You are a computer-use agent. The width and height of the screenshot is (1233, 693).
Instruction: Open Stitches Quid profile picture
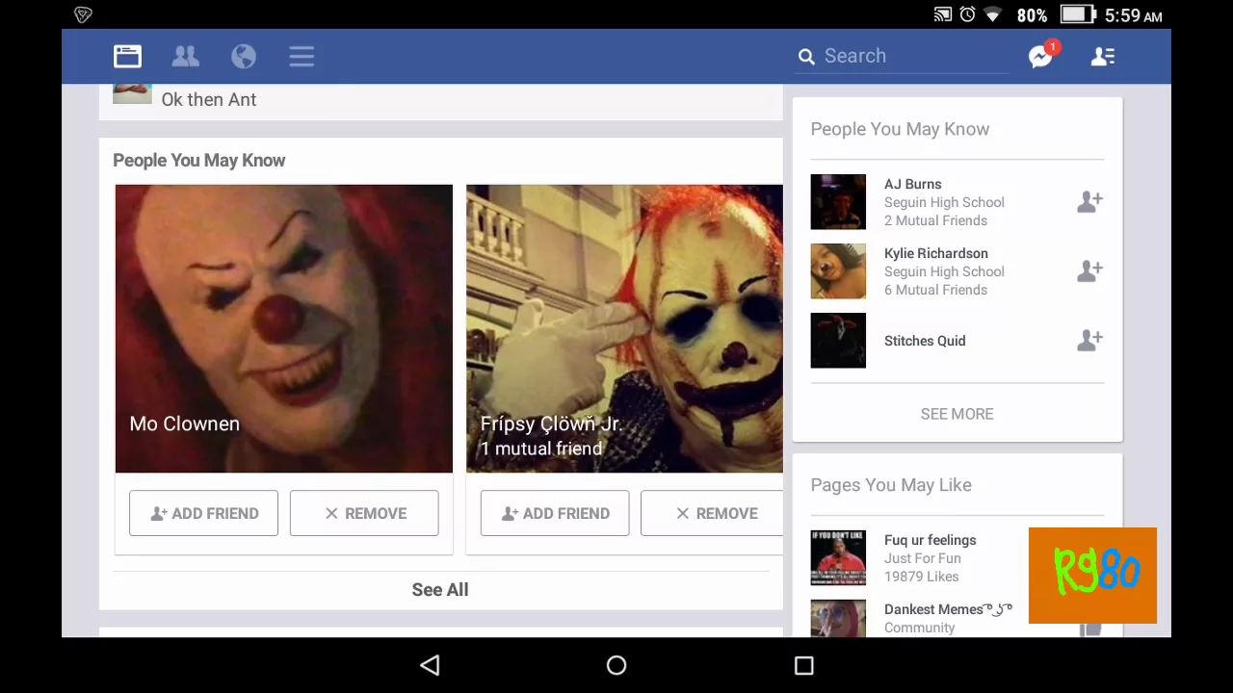pyautogui.click(x=838, y=341)
